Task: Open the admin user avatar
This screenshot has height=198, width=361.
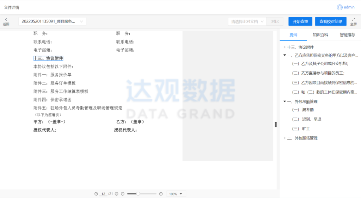Action: (x=339, y=7)
